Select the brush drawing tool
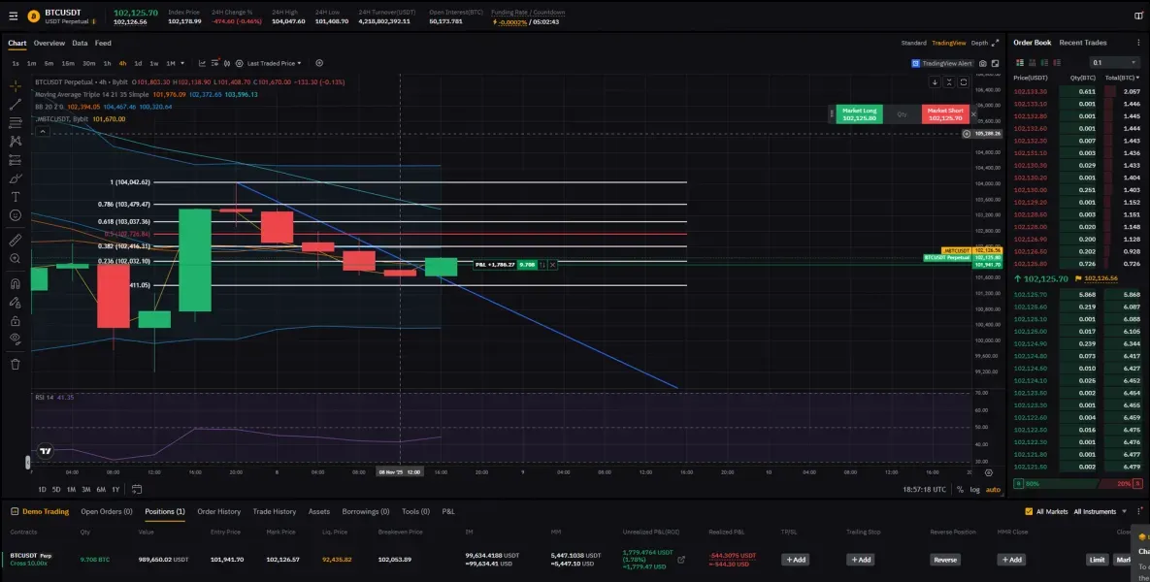The height and width of the screenshot is (582, 1150). pyautogui.click(x=16, y=178)
